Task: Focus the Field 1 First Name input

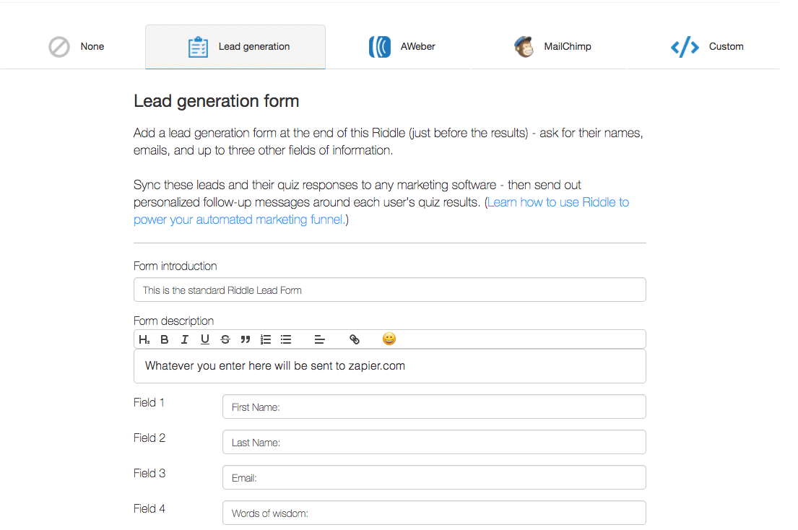Action: click(434, 407)
